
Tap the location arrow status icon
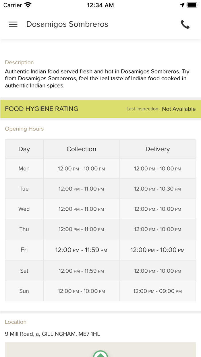(182, 5)
